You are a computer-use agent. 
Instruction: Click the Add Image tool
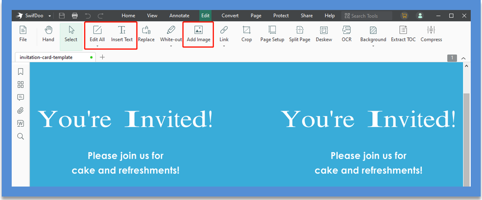click(199, 34)
